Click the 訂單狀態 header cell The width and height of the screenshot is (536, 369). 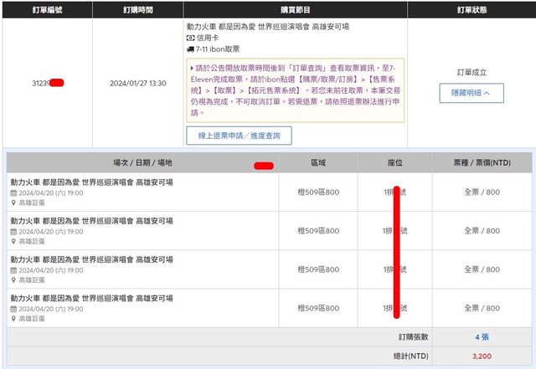tap(471, 10)
